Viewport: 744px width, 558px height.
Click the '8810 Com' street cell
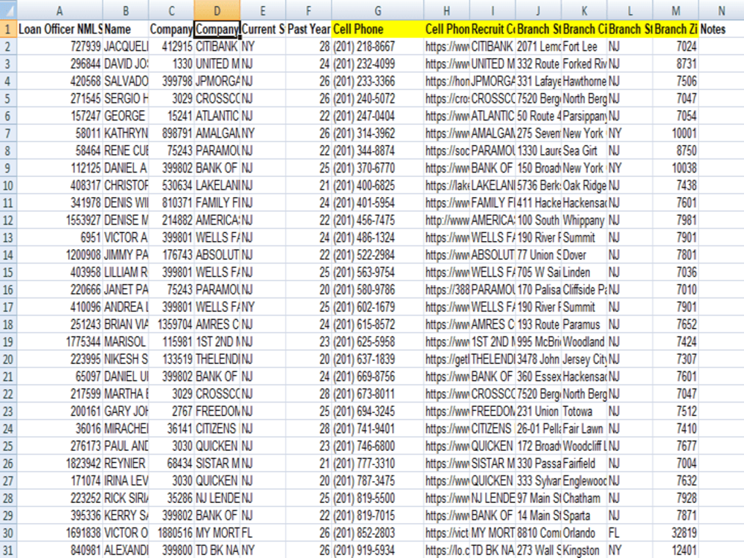point(539,533)
